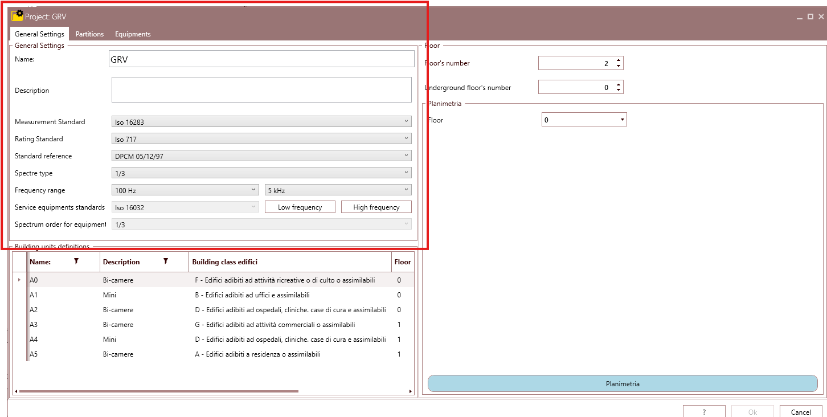827x417 pixels.
Task: Click the 'G - Edifici adibiti ad attività commerciali' cell
Action: (x=275, y=325)
